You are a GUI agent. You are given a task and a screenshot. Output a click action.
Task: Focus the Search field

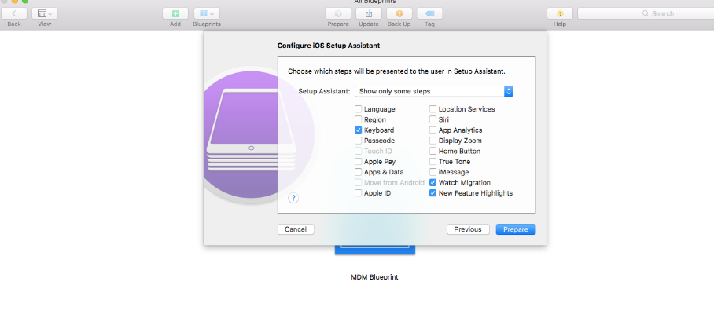[x=646, y=13]
